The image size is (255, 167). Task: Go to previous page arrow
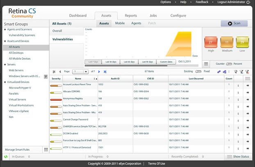click(60, 72)
